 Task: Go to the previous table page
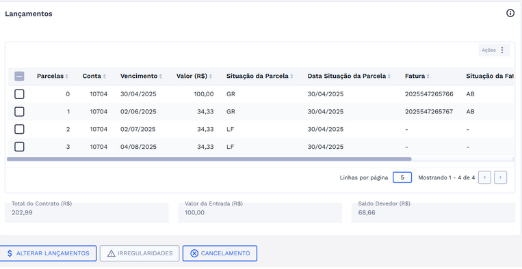(x=484, y=178)
